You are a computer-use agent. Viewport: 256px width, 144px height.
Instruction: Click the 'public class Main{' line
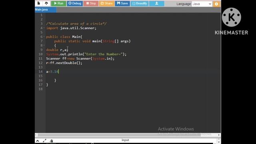coord(64,37)
